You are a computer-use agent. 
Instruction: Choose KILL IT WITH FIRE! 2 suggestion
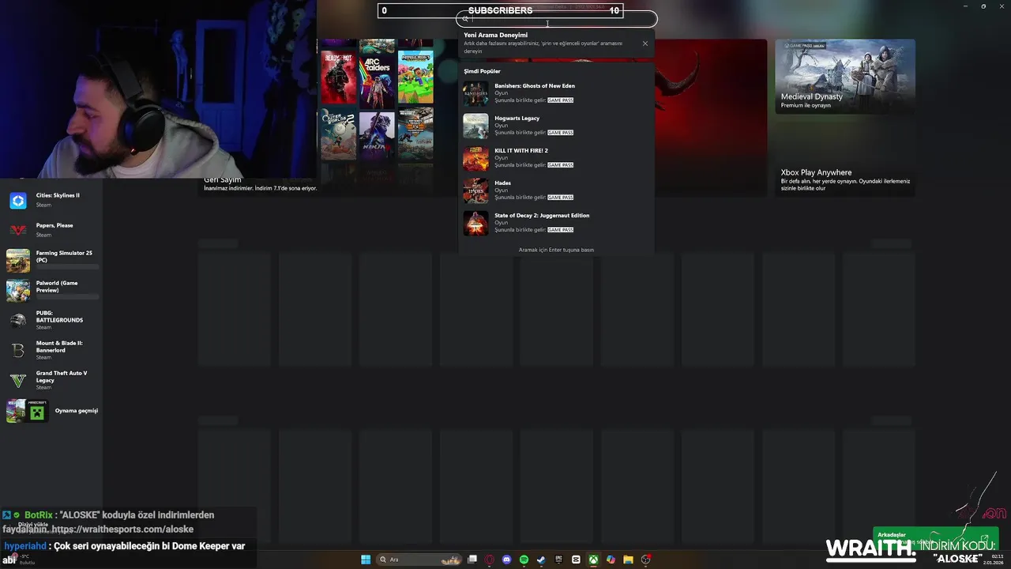point(556,158)
